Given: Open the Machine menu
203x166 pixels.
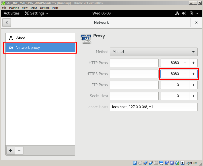Looking at the screenshot, I should pyautogui.click(x=14, y=8).
